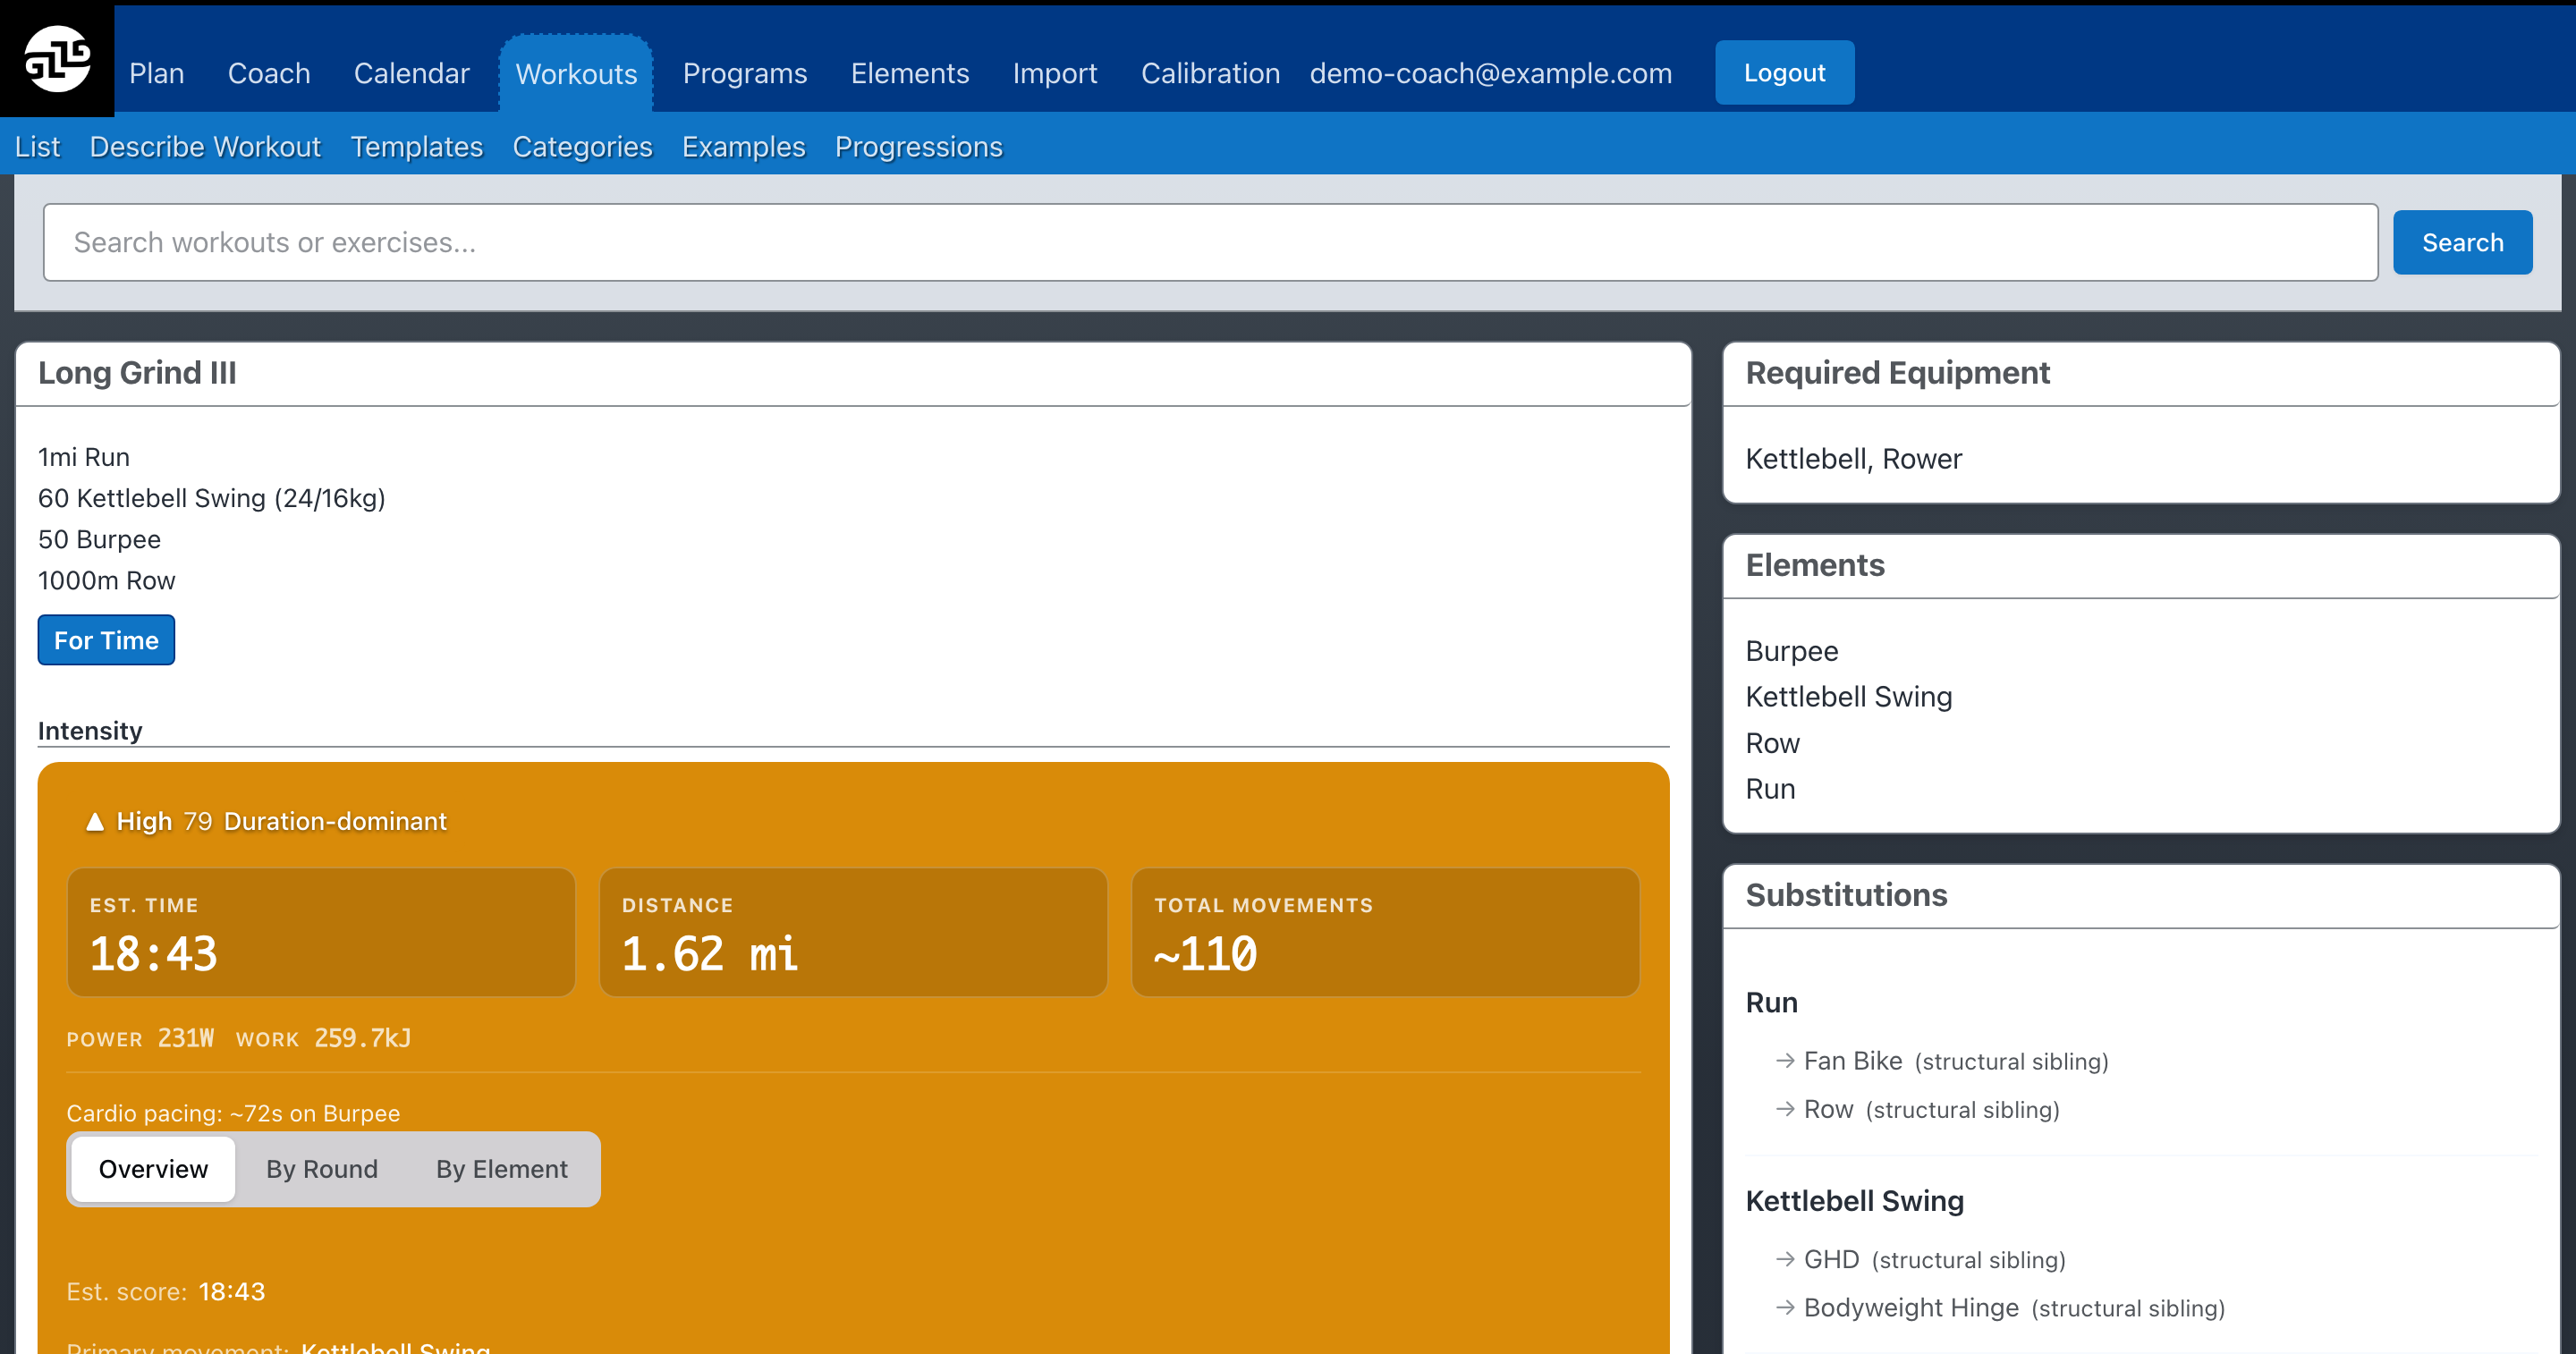2576x1354 pixels.
Task: Click the Search button
Action: point(2462,243)
